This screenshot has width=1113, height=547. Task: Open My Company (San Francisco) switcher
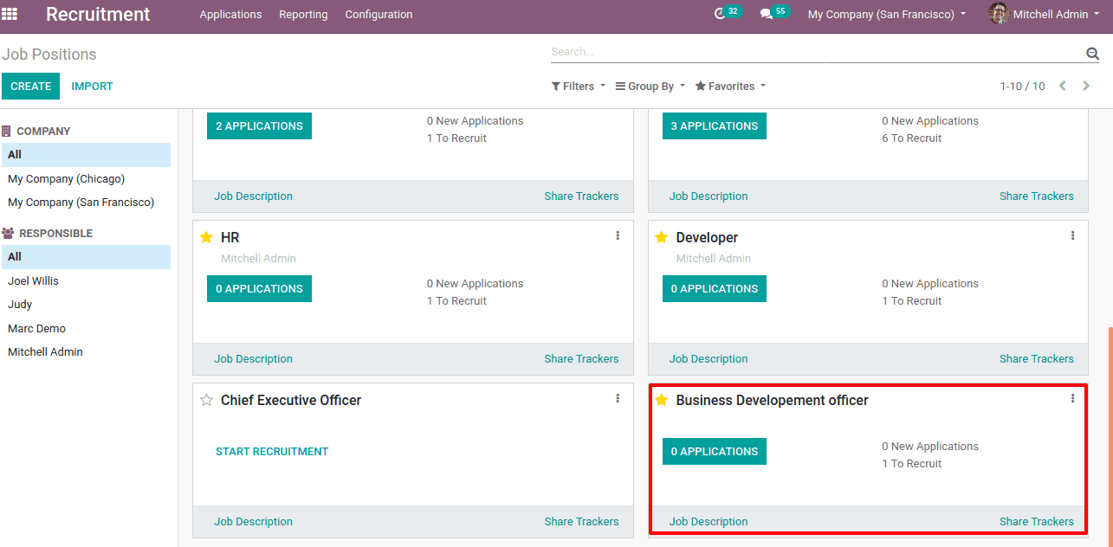click(x=887, y=14)
